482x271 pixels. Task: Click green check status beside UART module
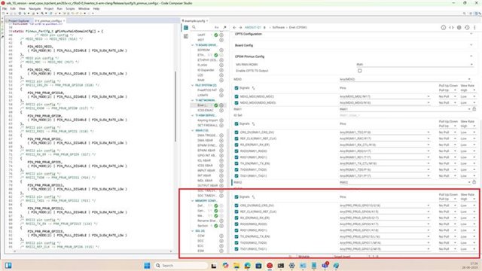click(216, 35)
